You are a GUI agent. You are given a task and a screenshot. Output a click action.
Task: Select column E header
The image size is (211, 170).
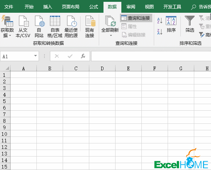pyautogui.click(x=129, y=68)
